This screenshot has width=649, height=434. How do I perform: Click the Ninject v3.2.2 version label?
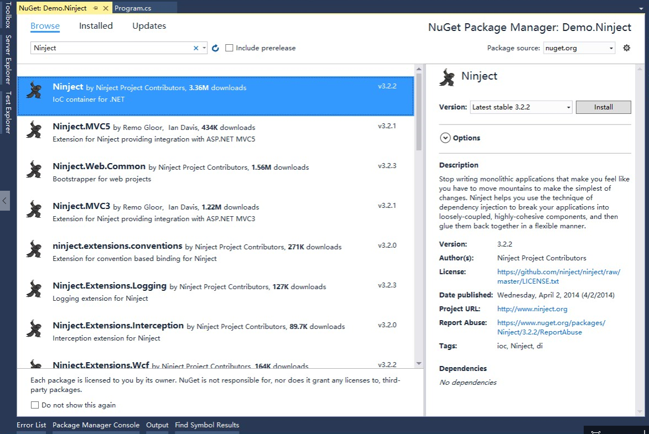point(387,86)
